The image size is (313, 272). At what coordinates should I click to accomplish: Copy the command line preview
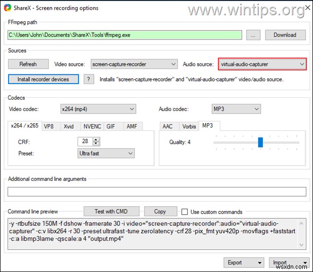coord(160,211)
